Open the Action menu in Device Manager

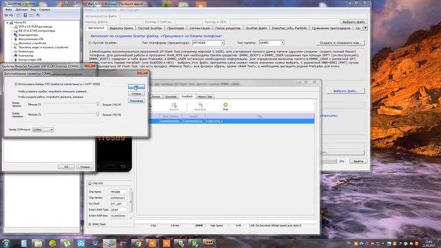(x=21, y=10)
